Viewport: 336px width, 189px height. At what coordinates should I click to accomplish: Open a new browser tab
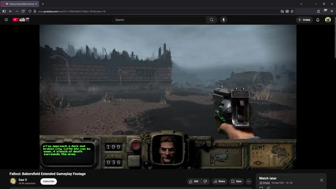43,4
